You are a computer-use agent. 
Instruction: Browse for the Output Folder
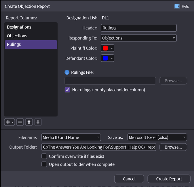(173, 147)
